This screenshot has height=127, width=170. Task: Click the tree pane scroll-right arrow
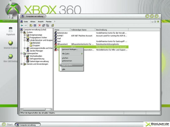point(51,109)
